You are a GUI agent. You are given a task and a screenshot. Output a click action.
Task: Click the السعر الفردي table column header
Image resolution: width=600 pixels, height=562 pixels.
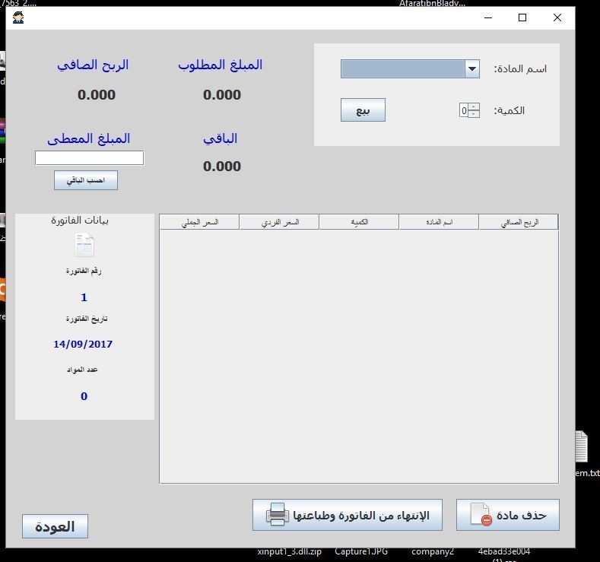coord(279,222)
